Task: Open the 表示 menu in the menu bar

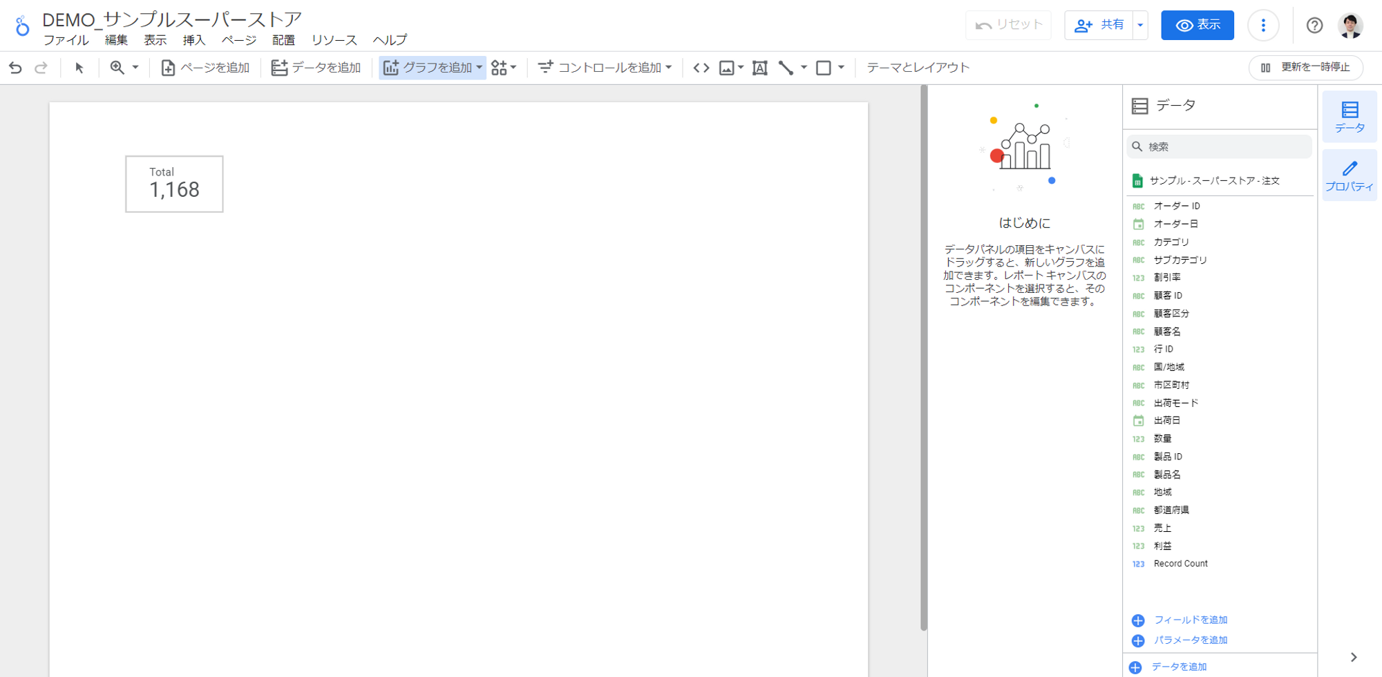Action: [155, 40]
